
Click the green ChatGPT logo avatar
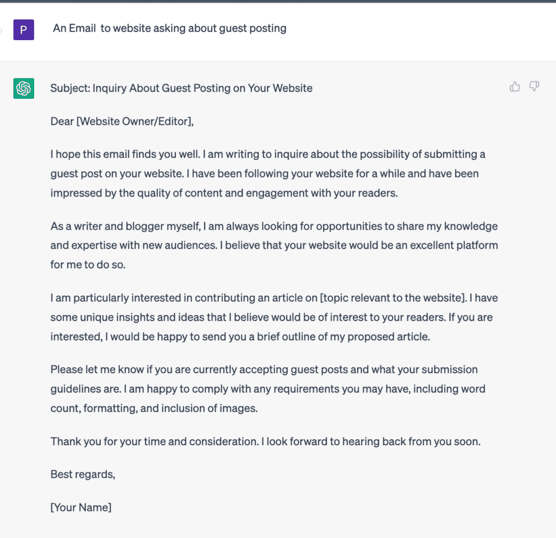(x=23, y=88)
